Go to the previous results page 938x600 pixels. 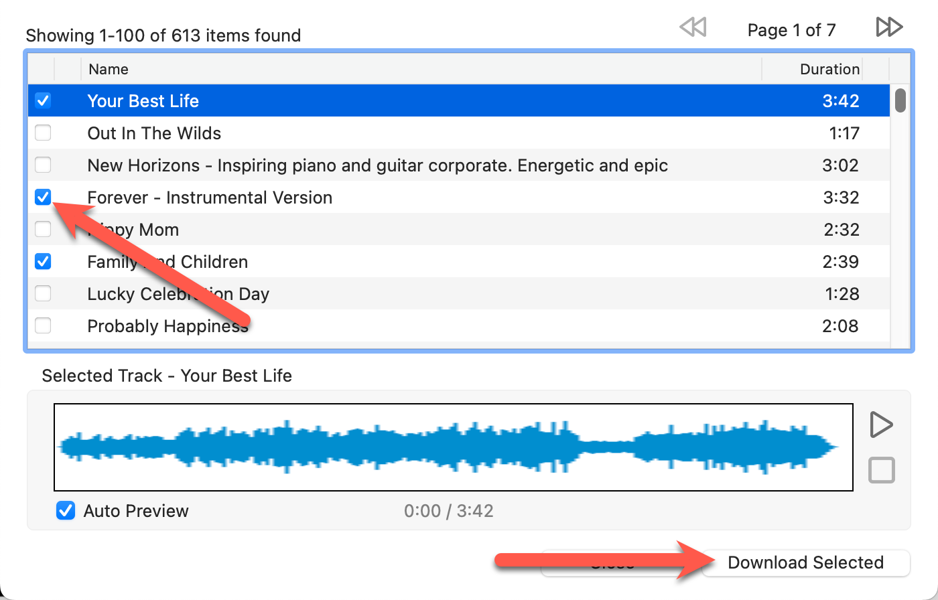click(x=693, y=27)
